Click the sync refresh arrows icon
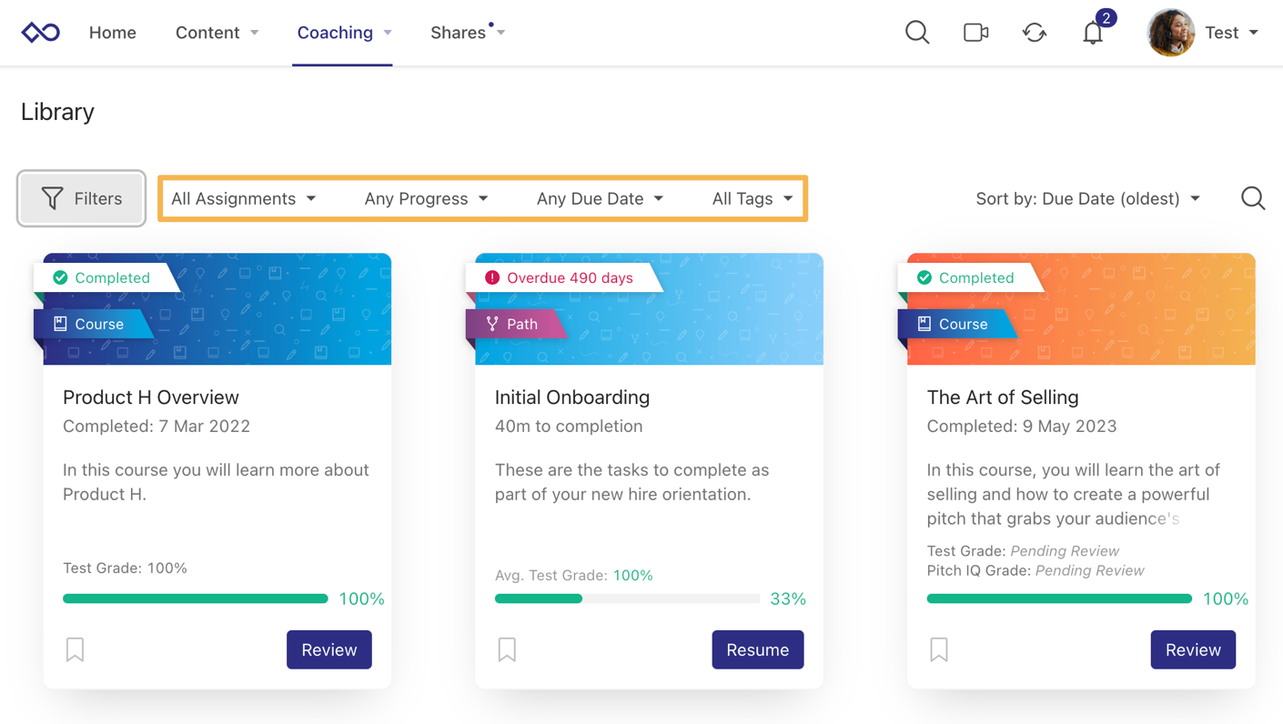 [1034, 33]
